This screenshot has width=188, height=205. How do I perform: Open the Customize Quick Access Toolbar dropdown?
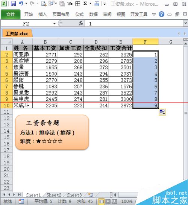(105, 4)
